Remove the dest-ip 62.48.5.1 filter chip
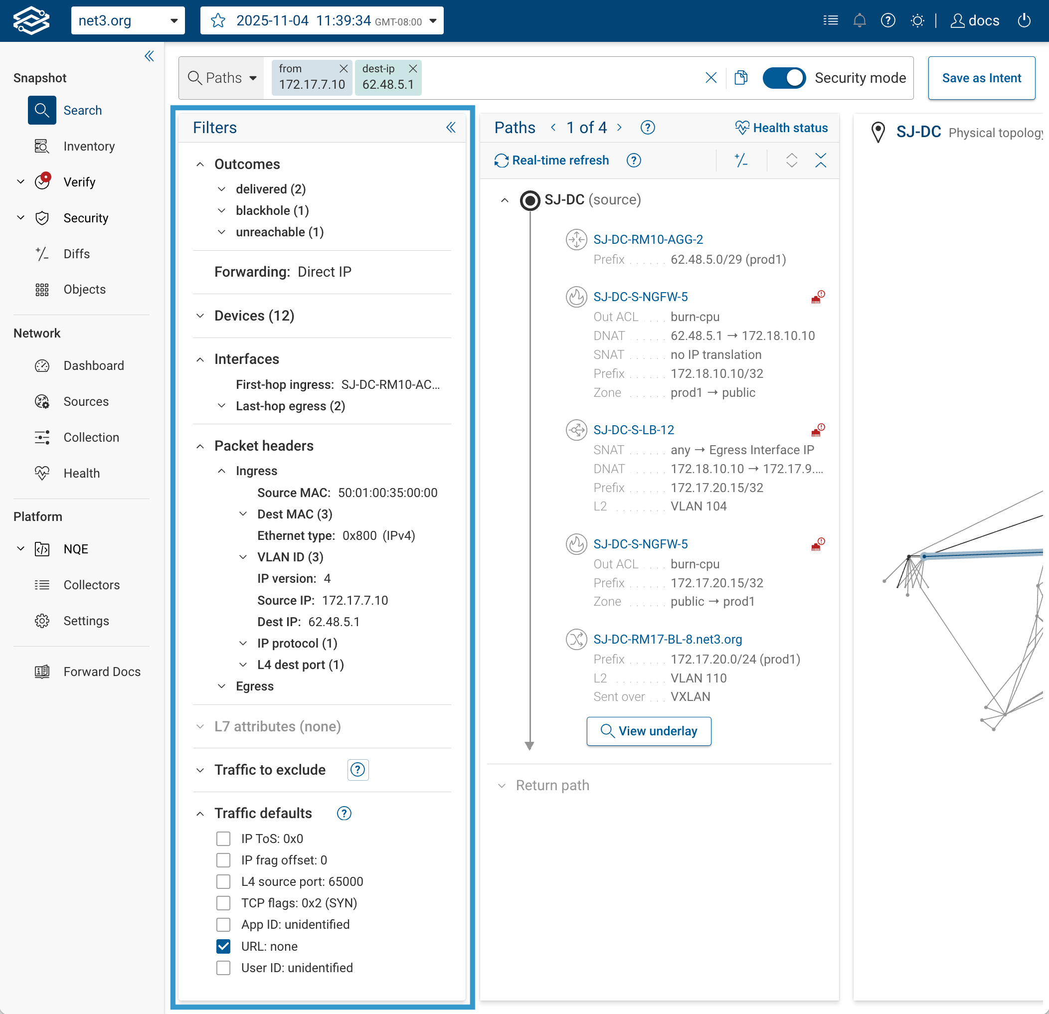The image size is (1049, 1014). (413, 68)
